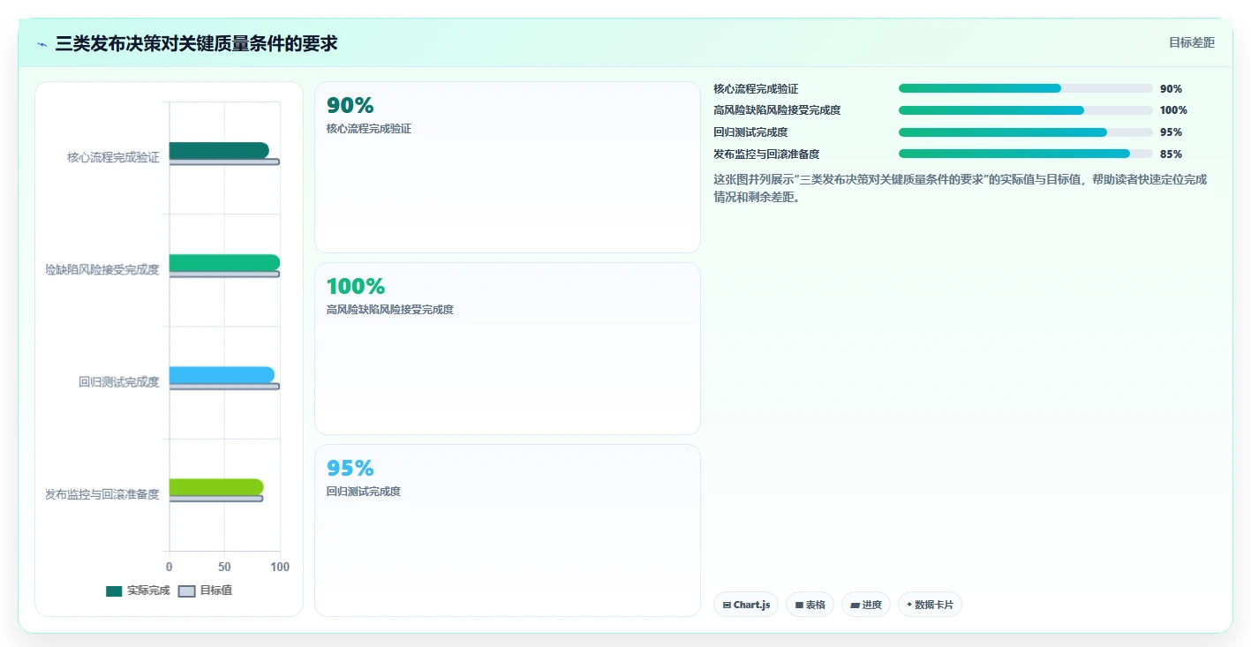Click the 数据卡片 tag chip

(930, 605)
